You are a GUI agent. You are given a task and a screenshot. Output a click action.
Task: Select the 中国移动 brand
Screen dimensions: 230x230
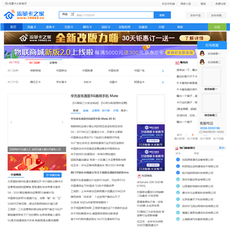click(x=61, y=70)
